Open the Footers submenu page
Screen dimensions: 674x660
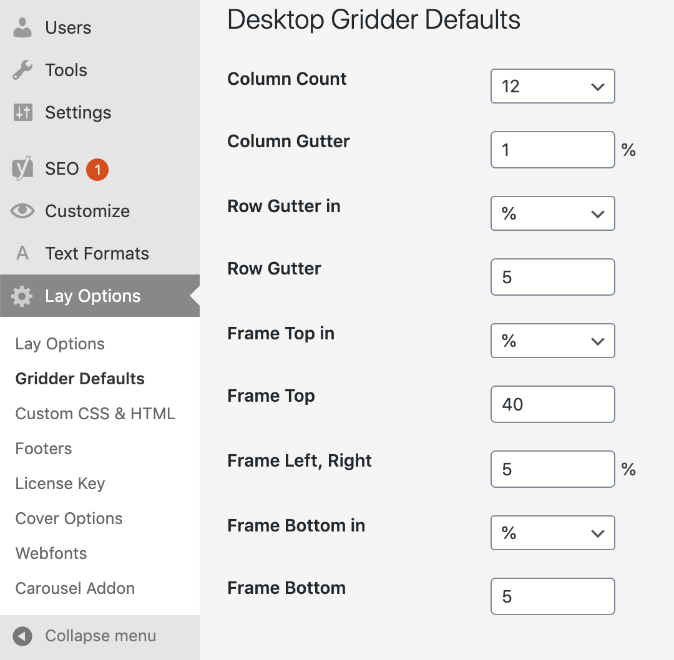click(x=44, y=449)
